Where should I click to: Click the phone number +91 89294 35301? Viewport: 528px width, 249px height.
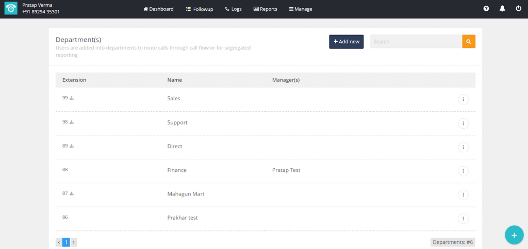point(41,12)
